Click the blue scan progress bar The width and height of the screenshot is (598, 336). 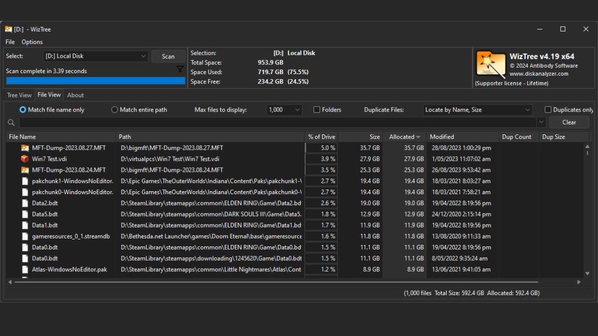pos(96,81)
